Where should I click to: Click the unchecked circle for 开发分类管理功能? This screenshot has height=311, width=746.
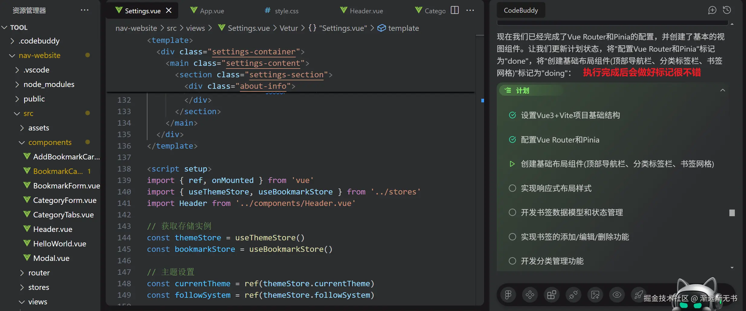pyautogui.click(x=512, y=261)
